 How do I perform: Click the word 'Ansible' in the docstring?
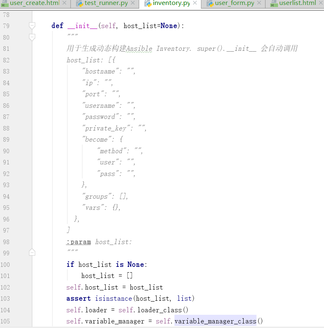139,48
